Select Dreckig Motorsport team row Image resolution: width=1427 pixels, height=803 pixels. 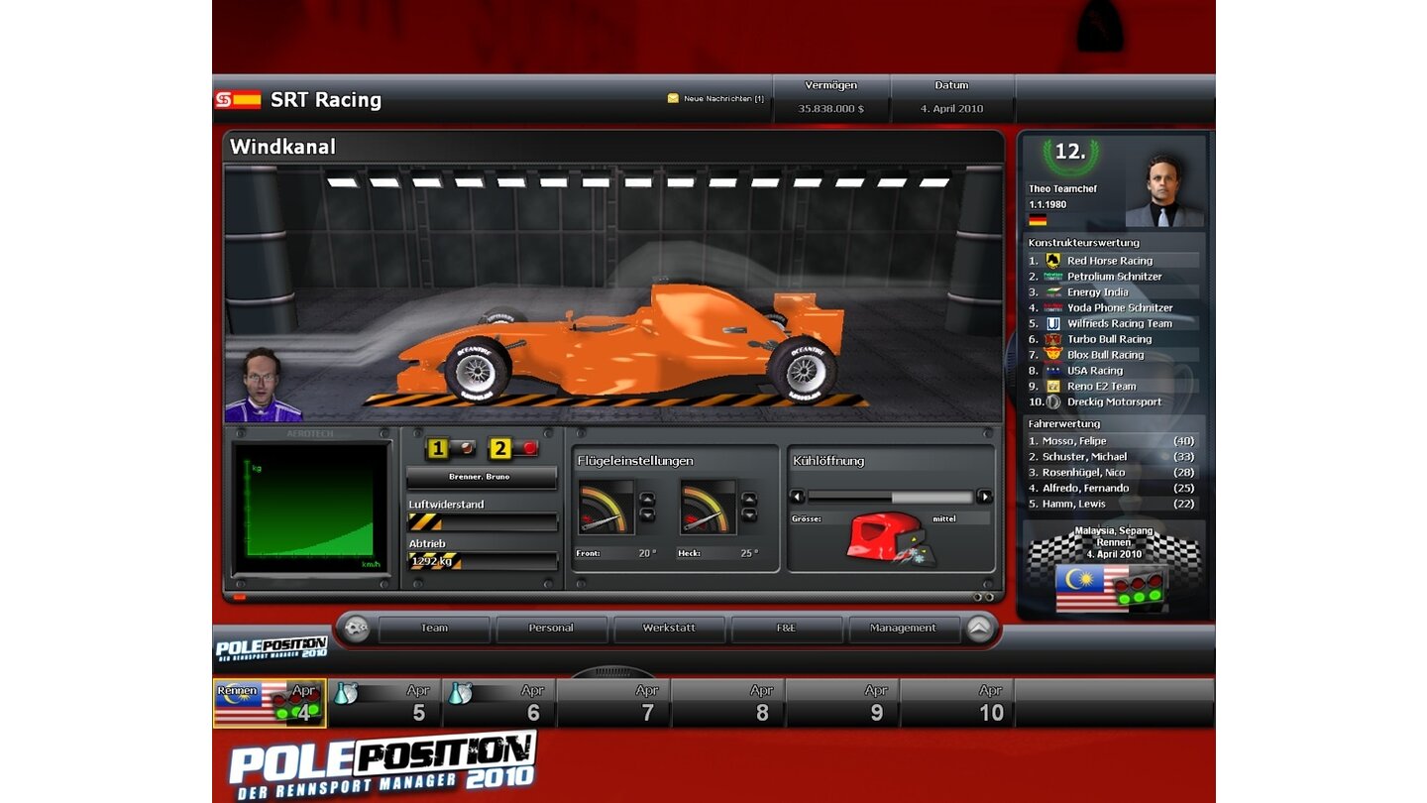pyautogui.click(x=1112, y=402)
